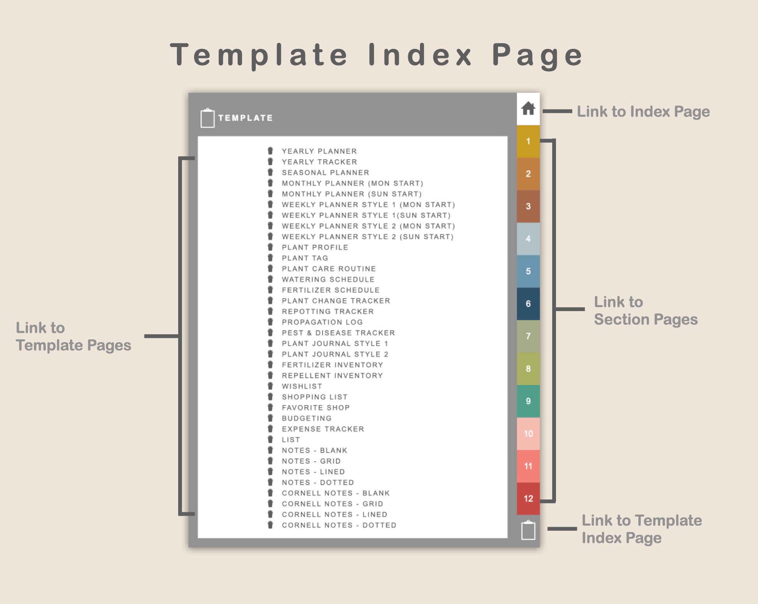758x604 pixels.
Task: Click the List template link
Action: coord(291,440)
